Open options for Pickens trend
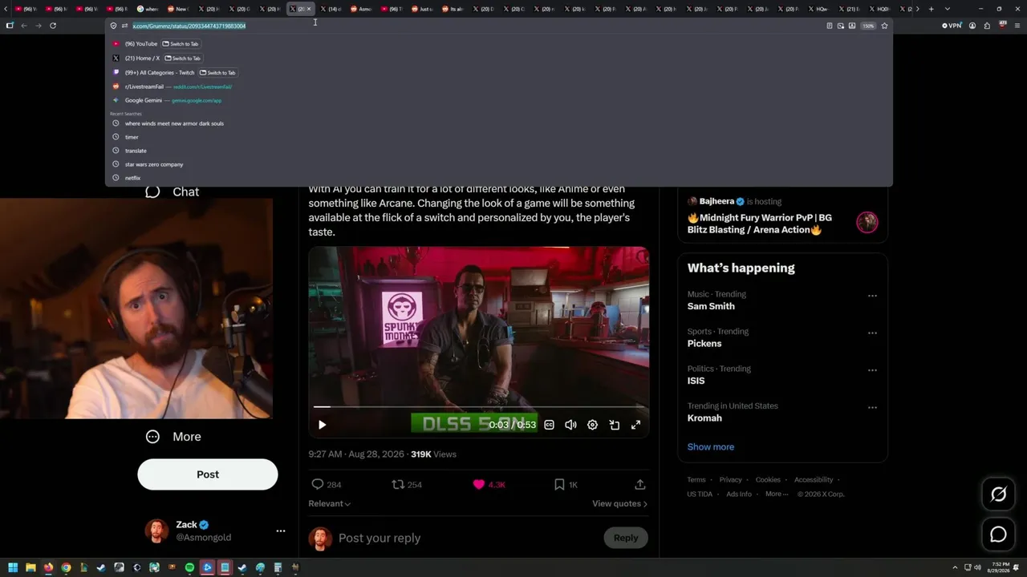Image resolution: width=1027 pixels, height=577 pixels. coord(872,333)
